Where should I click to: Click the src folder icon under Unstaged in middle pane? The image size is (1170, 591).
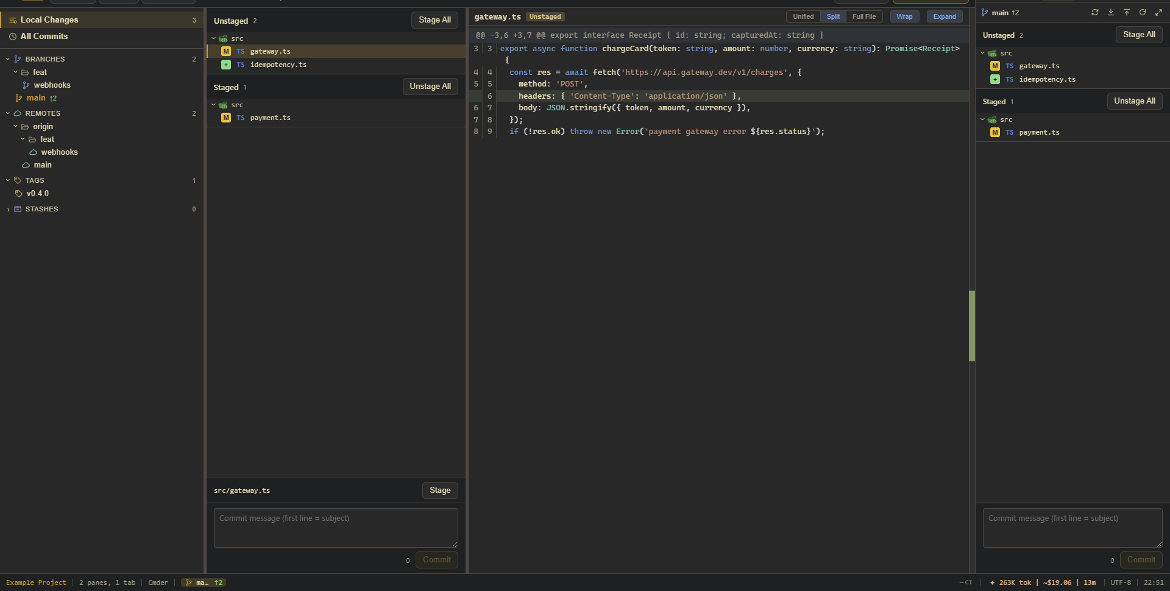click(224, 38)
